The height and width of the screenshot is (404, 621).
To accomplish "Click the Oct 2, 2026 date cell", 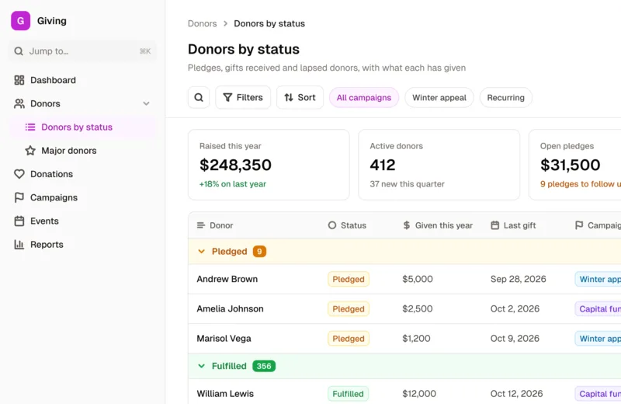I will pyautogui.click(x=515, y=309).
